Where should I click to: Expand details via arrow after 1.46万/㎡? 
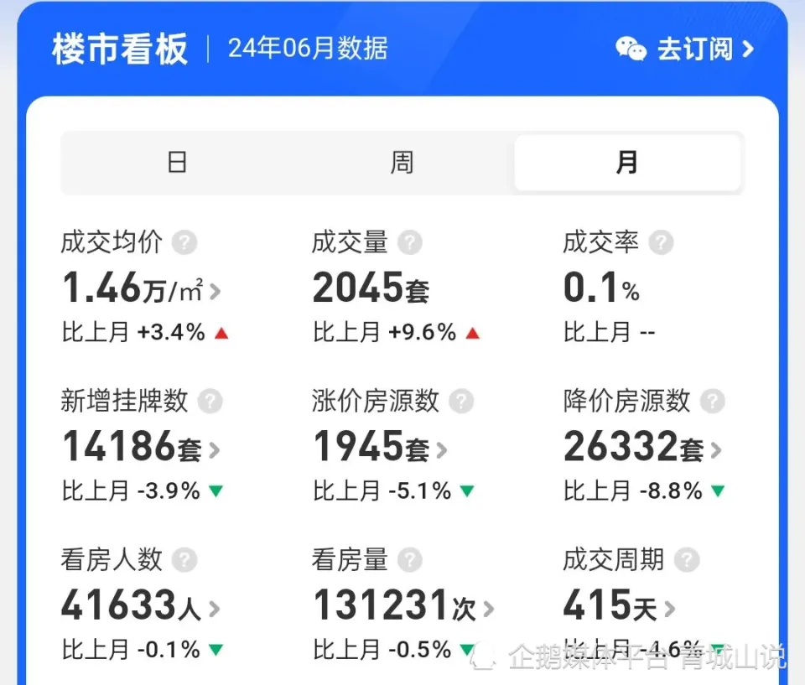pyautogui.click(x=215, y=291)
